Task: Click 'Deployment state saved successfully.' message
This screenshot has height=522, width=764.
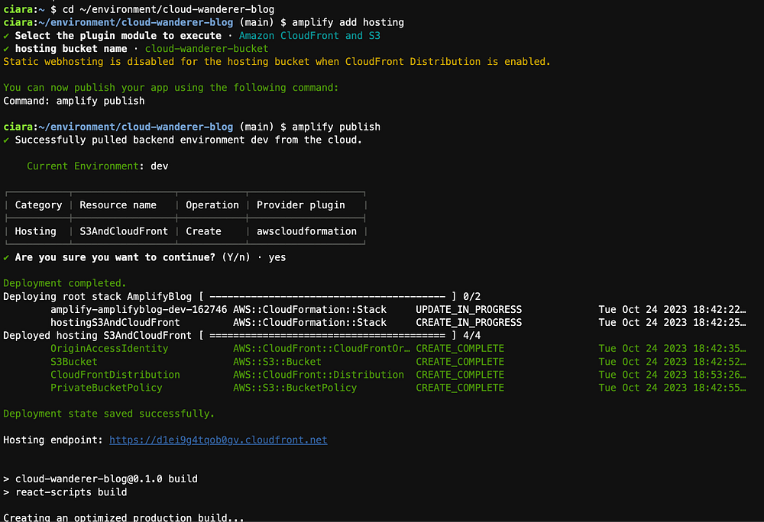Action: click(108, 414)
